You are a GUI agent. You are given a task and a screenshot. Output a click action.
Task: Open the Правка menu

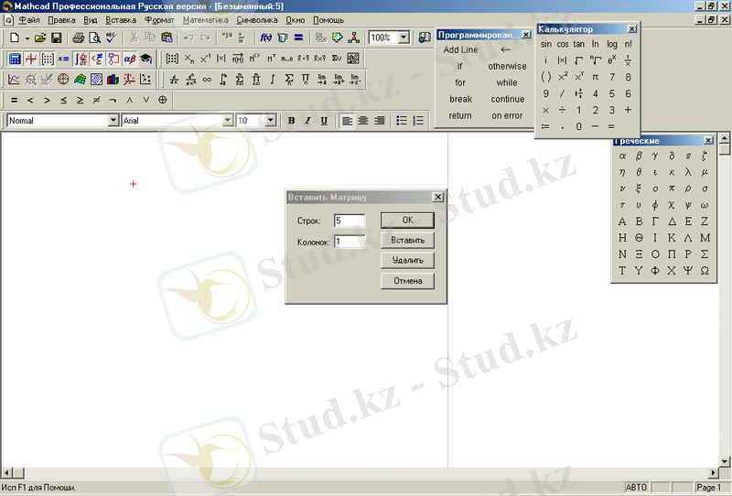pyautogui.click(x=61, y=20)
